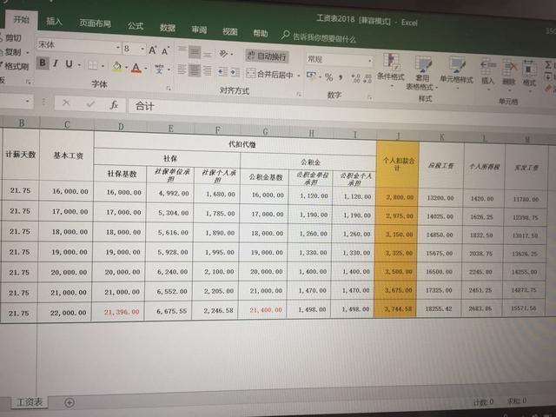
Task: Open the 开始 ribbon tab
Action: click(x=21, y=19)
